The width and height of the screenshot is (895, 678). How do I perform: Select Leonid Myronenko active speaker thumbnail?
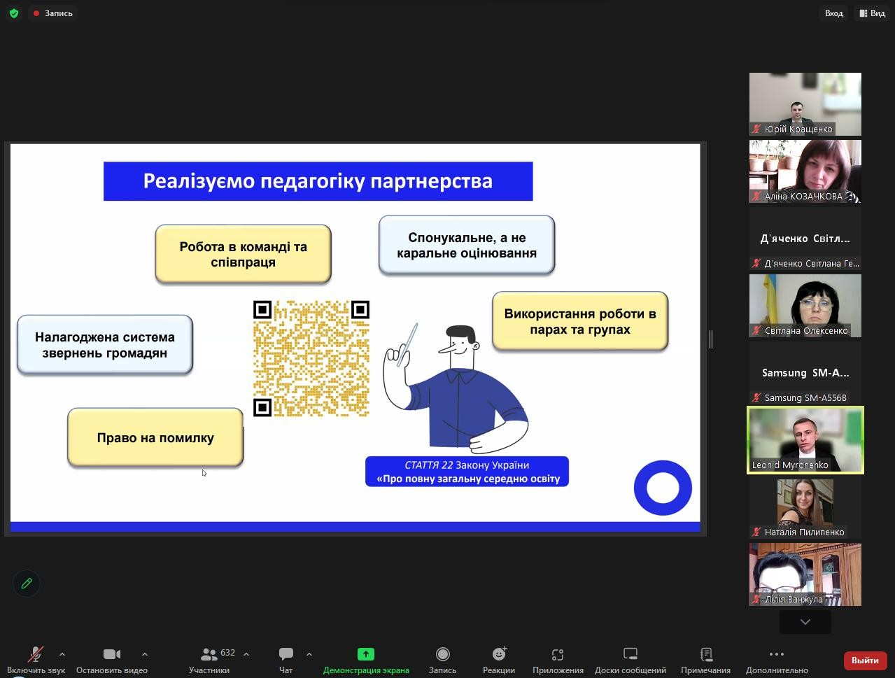point(805,440)
